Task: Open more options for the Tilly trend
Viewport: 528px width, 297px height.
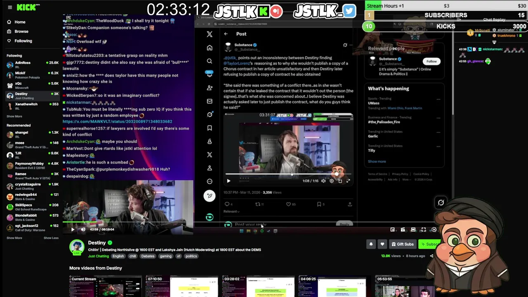Action: [x=438, y=146]
